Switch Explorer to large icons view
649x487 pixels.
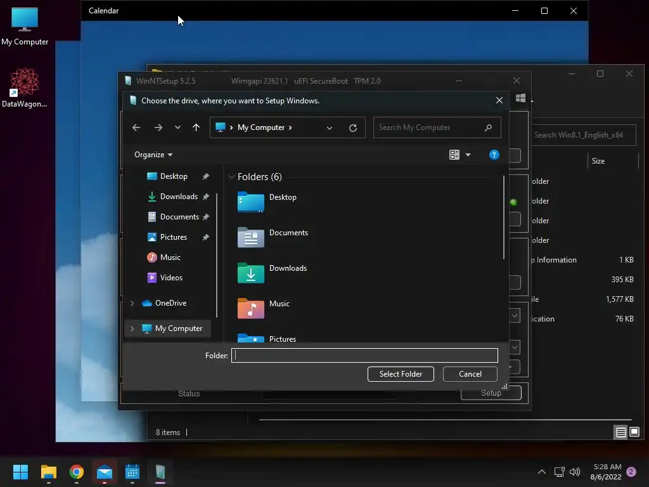coord(634,432)
